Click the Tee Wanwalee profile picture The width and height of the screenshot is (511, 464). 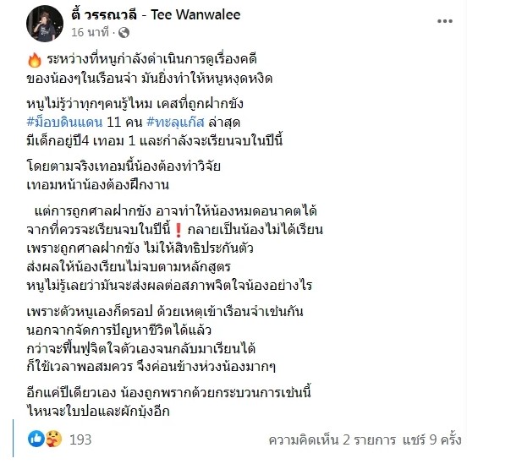[x=45, y=24]
